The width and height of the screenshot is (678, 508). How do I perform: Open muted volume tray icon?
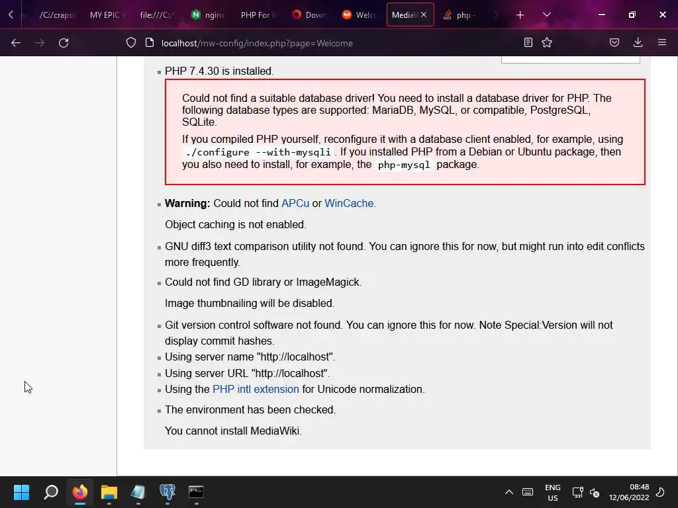[595, 492]
